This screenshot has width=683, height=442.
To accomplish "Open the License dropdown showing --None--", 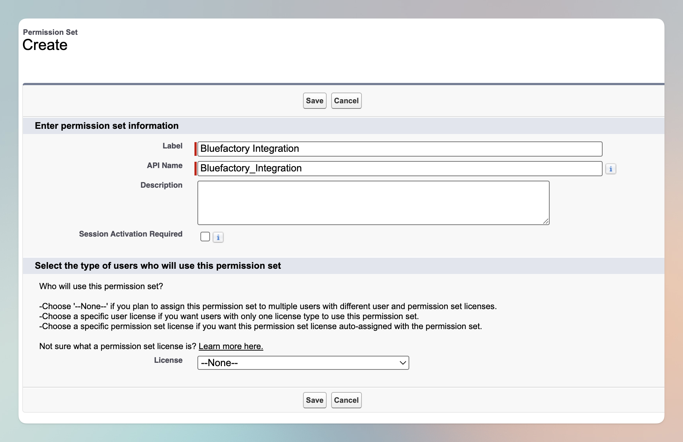I will coord(303,363).
